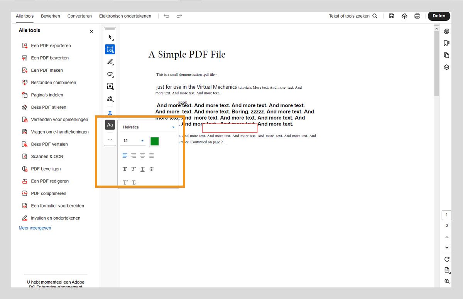The height and width of the screenshot is (299, 463).
Task: Open the layers panel icon
Action: (447, 67)
